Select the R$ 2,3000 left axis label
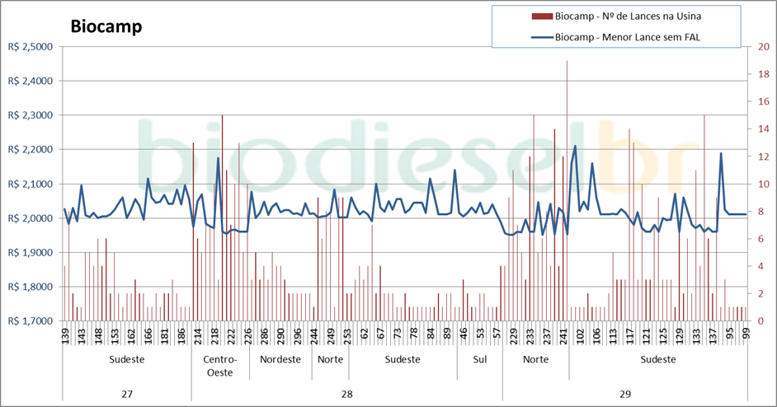 point(29,115)
